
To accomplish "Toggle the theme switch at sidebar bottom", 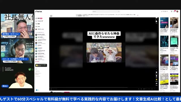I will [37, 90].
